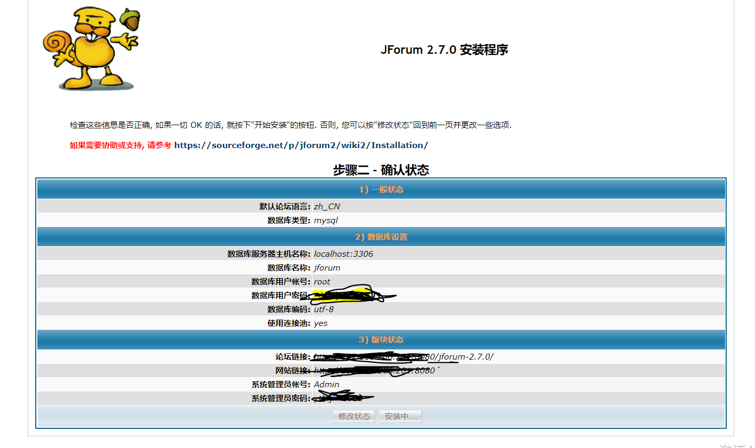The image size is (755, 448).
Task: Click the 数据库用户帐号 label
Action: click(x=281, y=282)
